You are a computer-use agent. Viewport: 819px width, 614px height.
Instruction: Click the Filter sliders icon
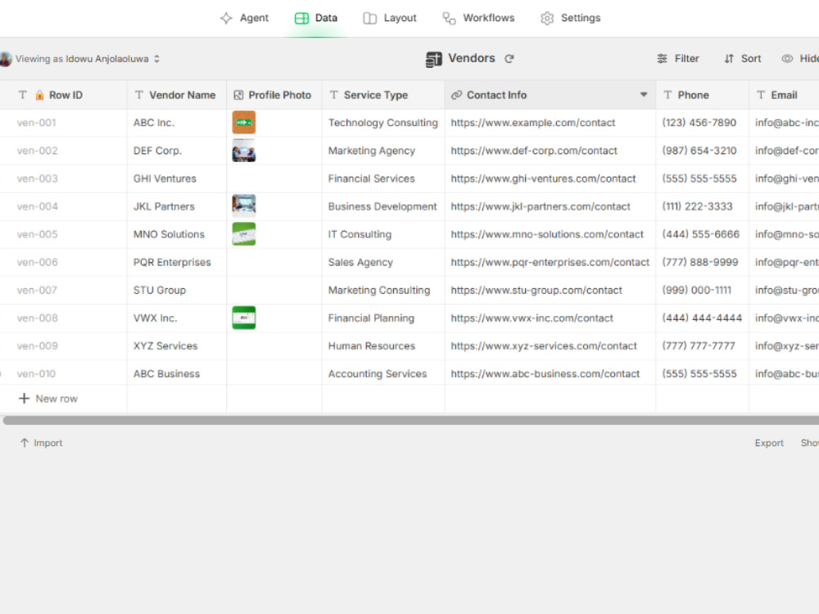pos(662,59)
